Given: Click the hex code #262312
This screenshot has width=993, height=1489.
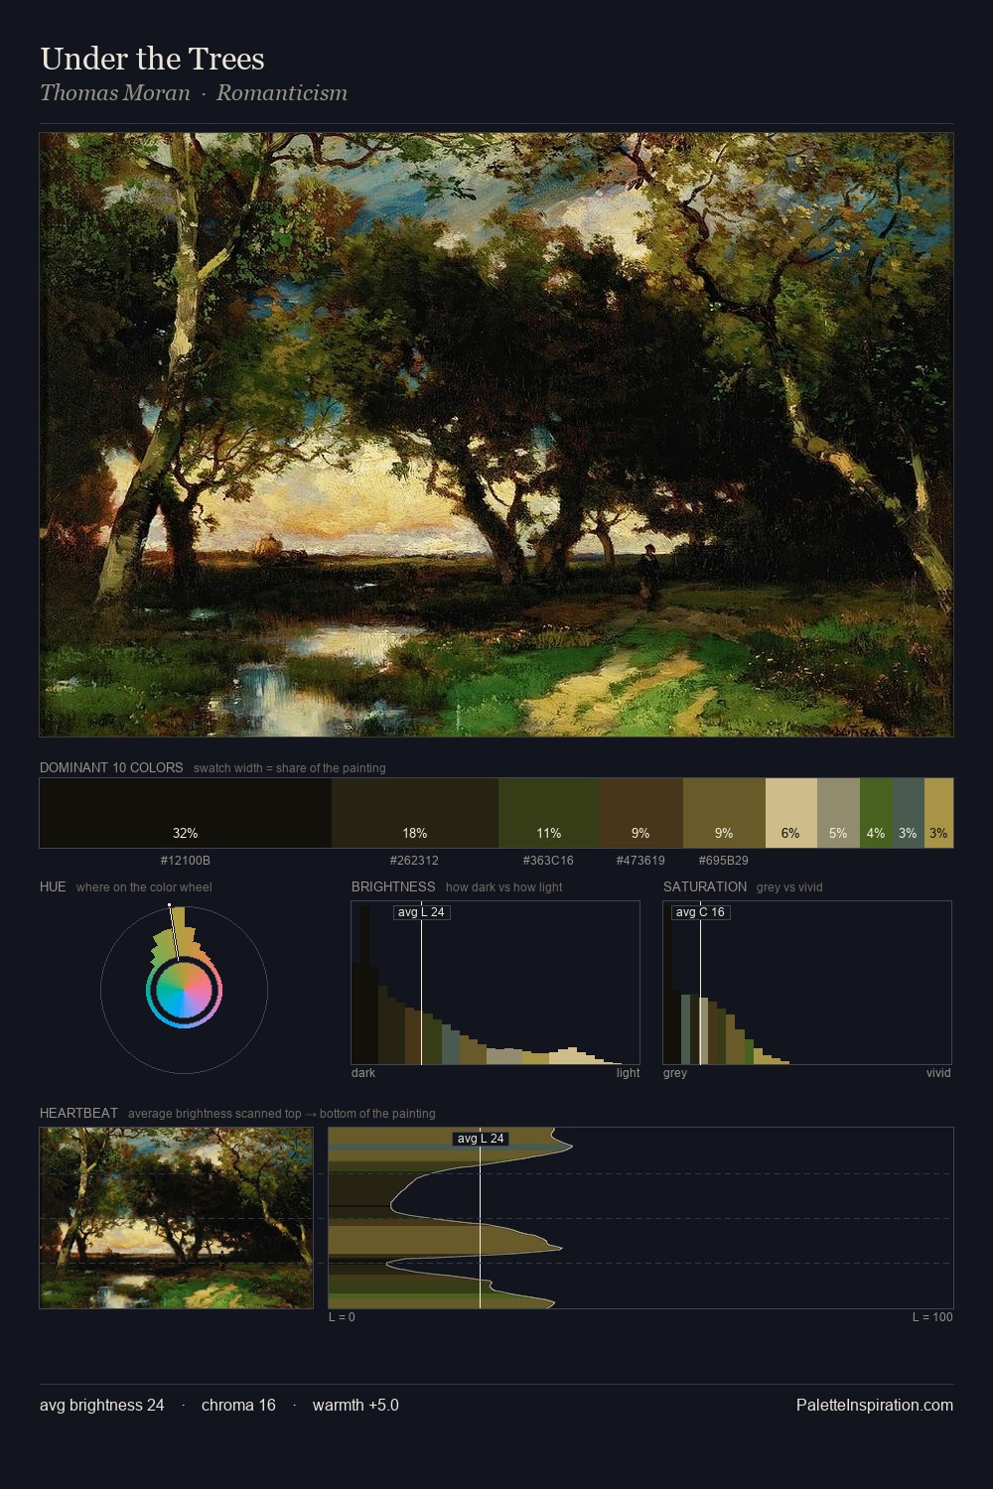Looking at the screenshot, I should pos(415,861).
